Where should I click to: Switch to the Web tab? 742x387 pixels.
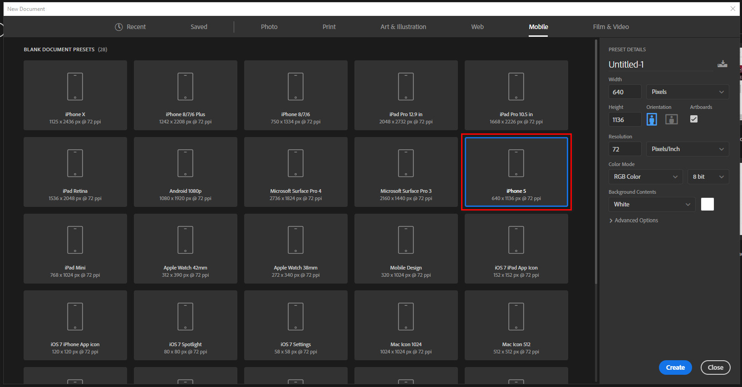tap(477, 27)
